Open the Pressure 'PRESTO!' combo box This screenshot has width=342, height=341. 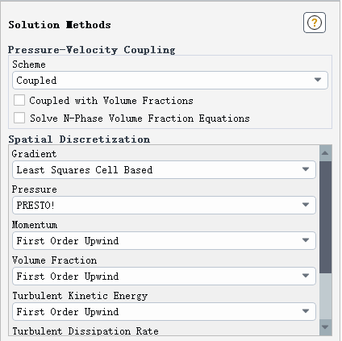coord(164,205)
